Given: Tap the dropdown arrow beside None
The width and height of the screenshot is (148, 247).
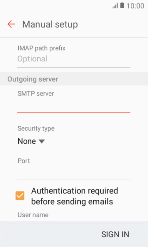Looking at the screenshot, I should [x=42, y=141].
